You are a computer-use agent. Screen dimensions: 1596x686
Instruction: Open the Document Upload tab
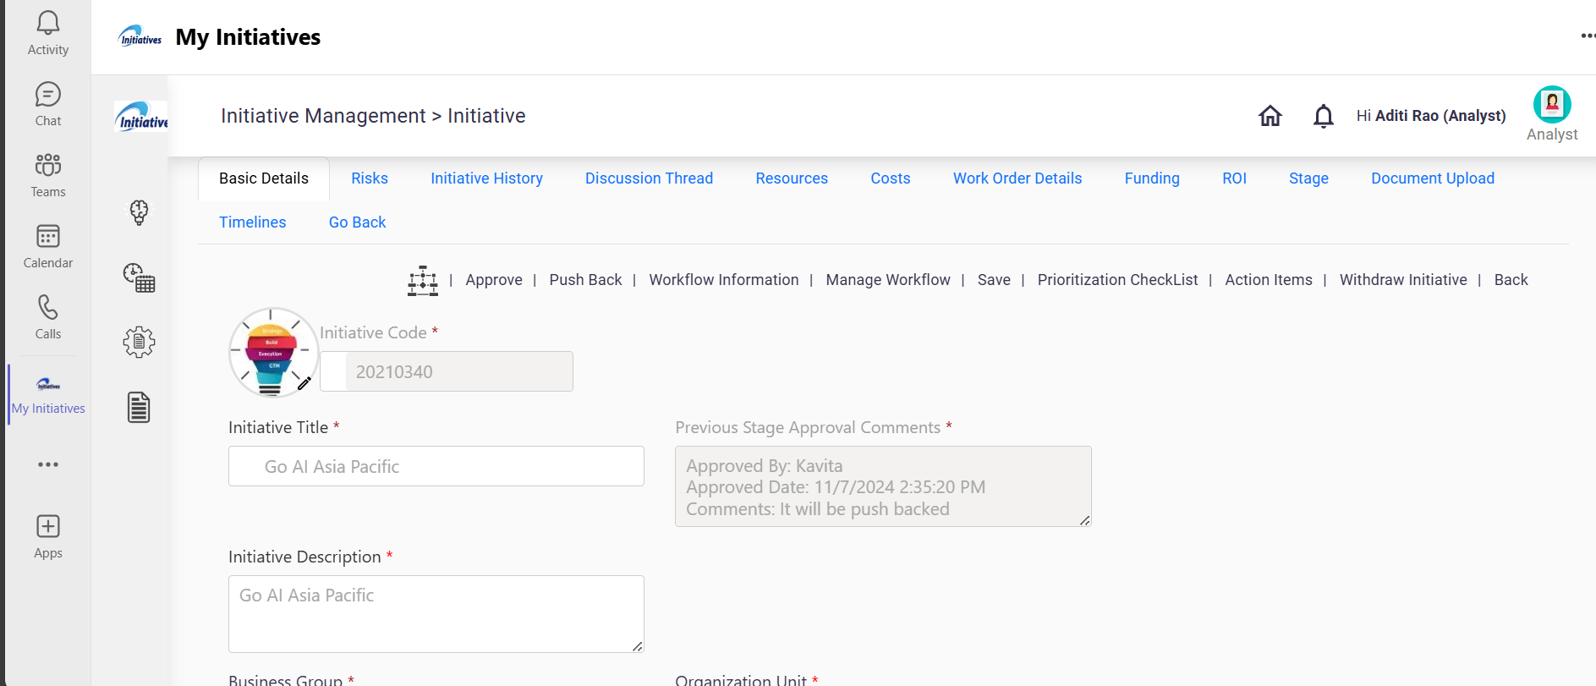click(1432, 178)
